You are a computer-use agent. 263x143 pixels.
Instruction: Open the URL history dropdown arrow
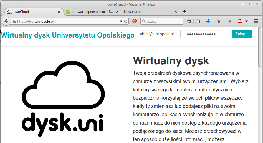tap(121, 21)
